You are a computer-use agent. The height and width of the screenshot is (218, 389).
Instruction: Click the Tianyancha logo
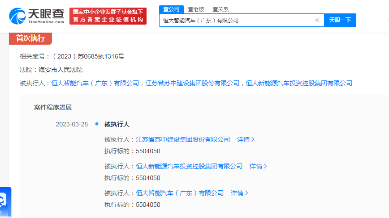[x=37, y=16]
